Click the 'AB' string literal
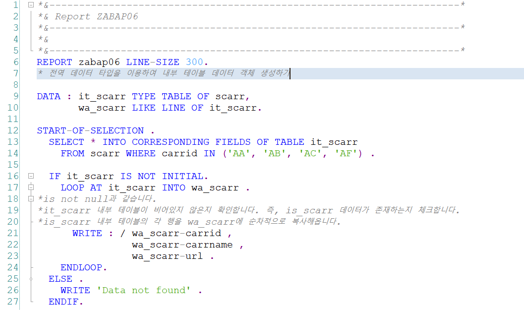The image size is (524, 310). click(x=275, y=153)
